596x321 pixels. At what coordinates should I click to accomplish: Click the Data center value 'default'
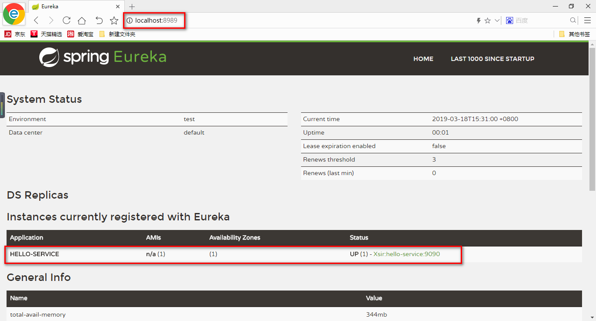194,132
